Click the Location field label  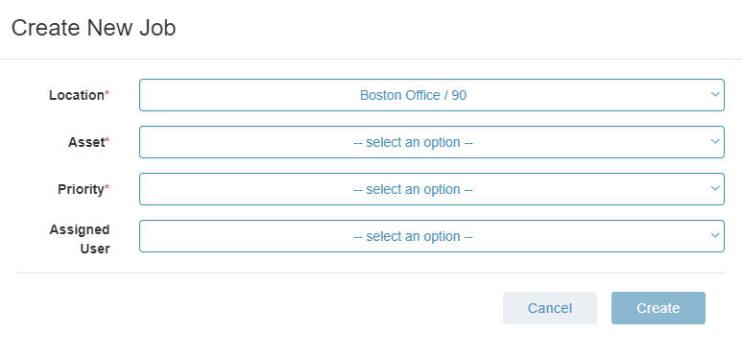[x=77, y=95]
